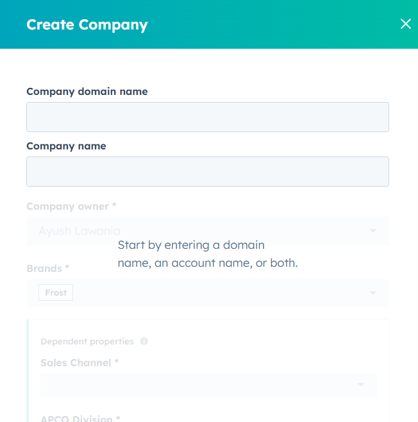Click the Brands field dropdown arrow
The image size is (418, 422).
pyautogui.click(x=373, y=293)
